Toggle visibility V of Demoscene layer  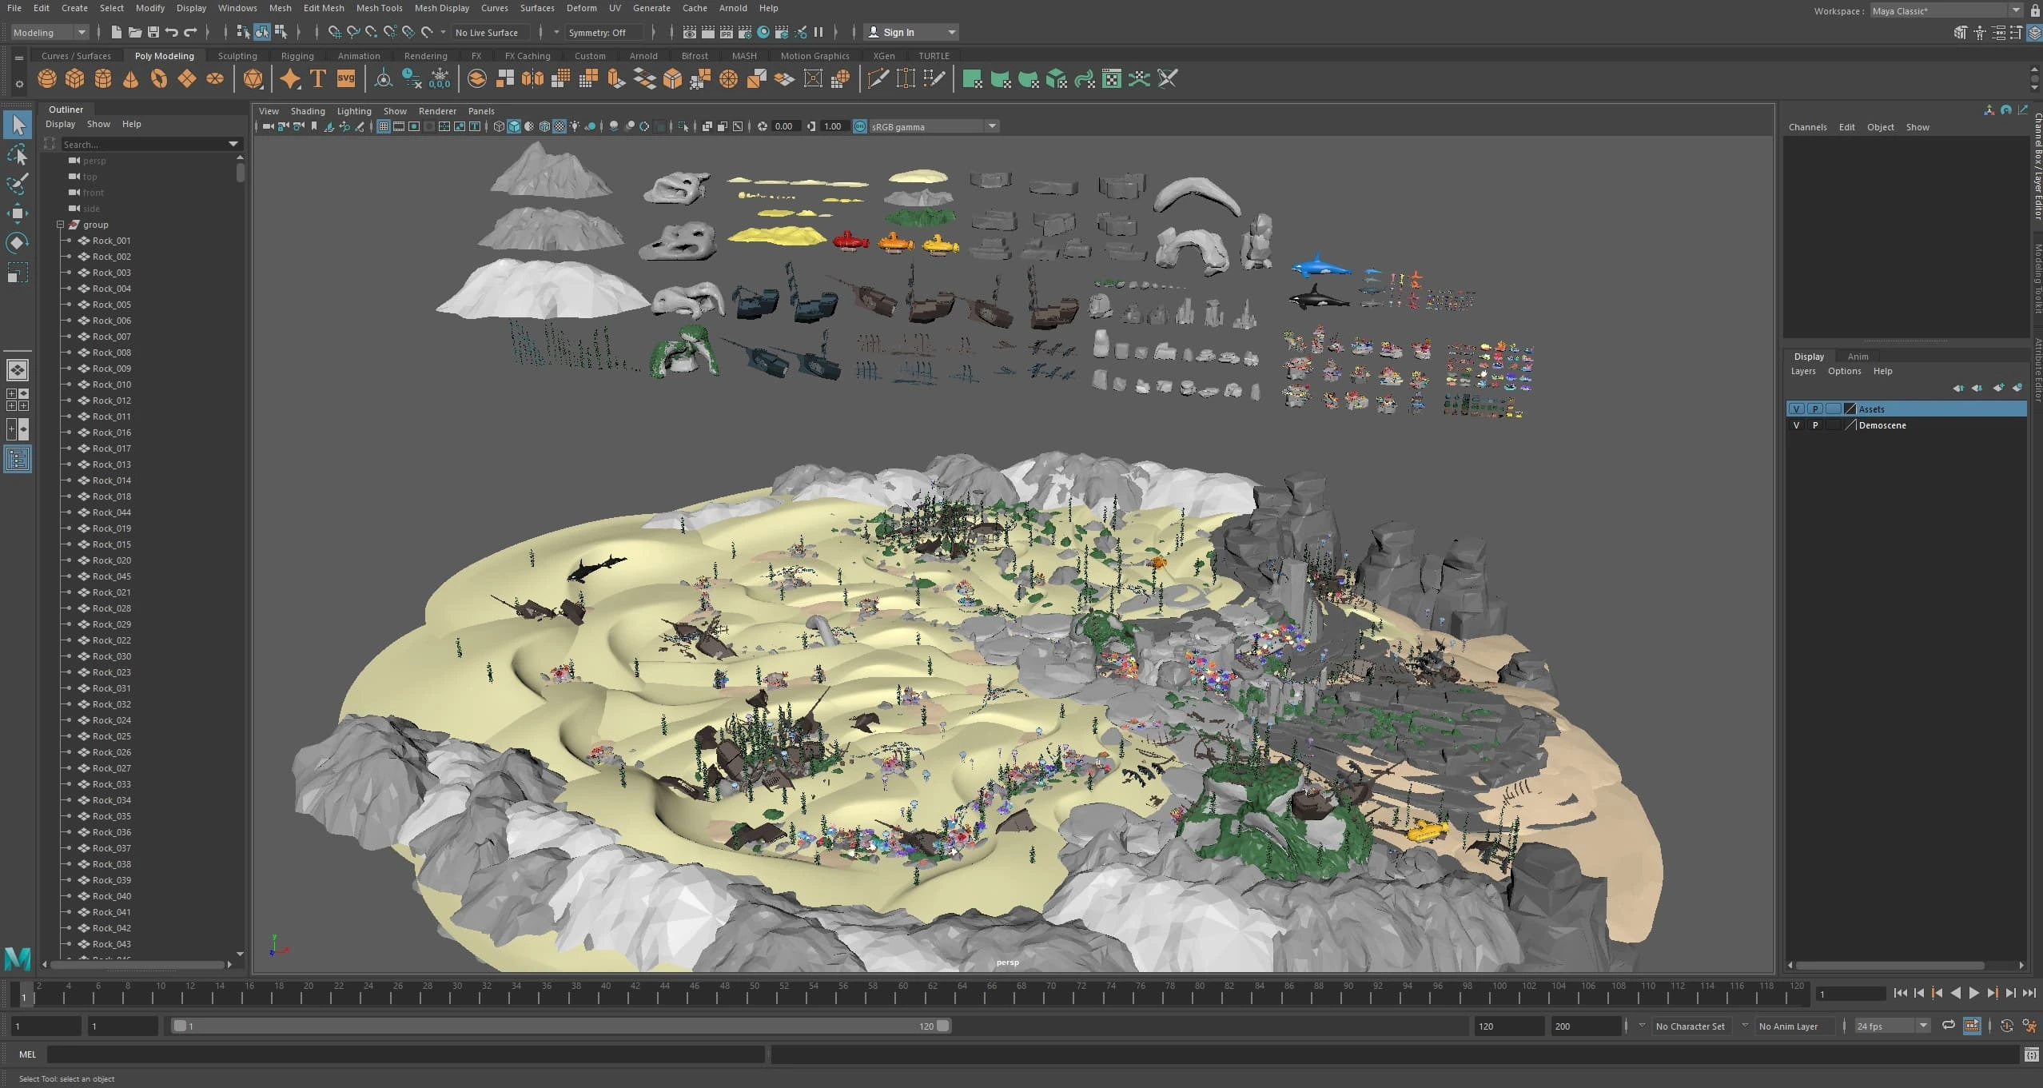pos(1796,425)
